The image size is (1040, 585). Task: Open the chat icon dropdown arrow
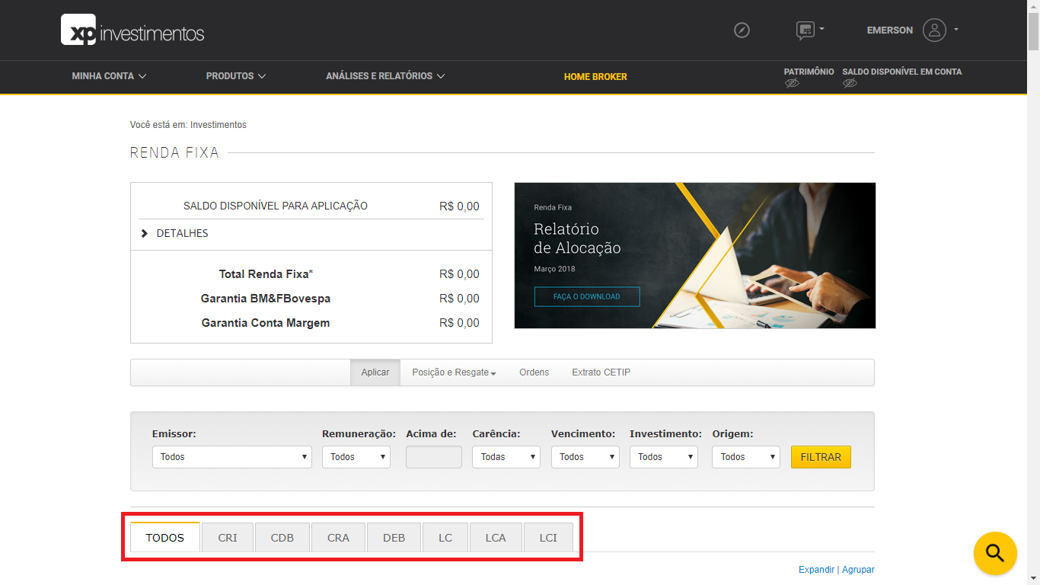pyautogui.click(x=821, y=30)
